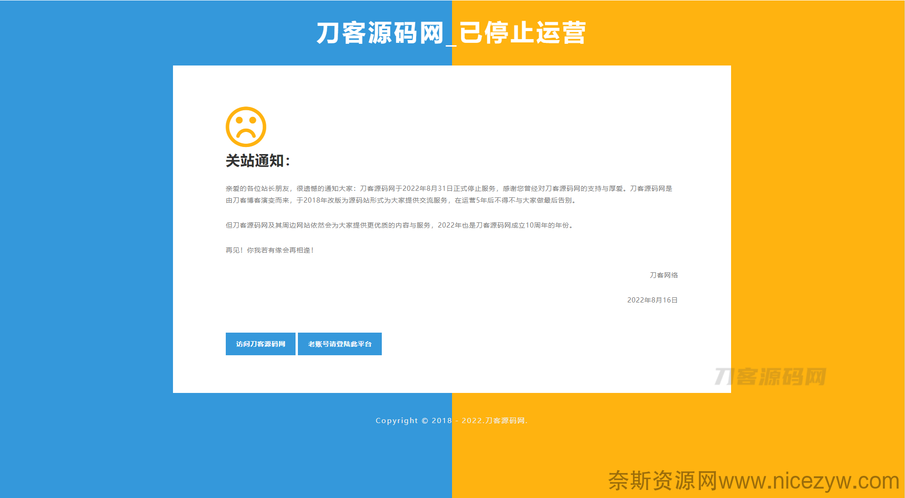Screen dimensions: 905x498
Task: Click the 老账号请登陆此平台 button
Action: point(340,344)
